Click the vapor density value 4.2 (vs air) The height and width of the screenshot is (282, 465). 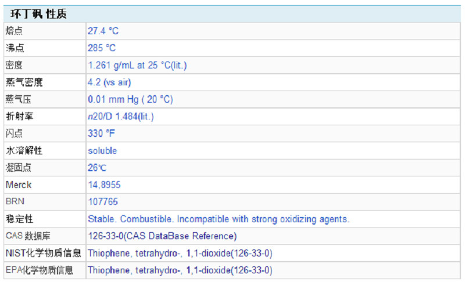click(x=109, y=82)
